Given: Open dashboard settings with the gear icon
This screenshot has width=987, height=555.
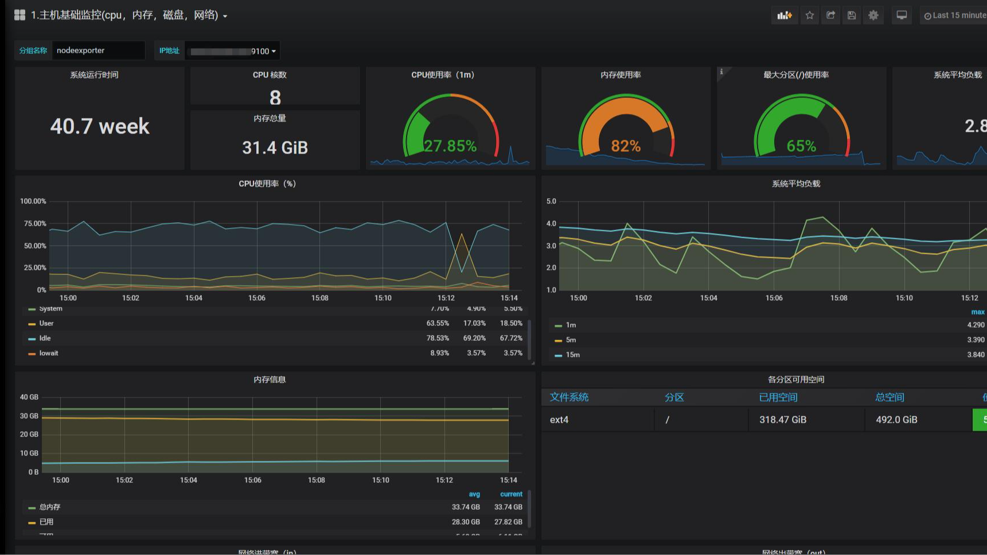Looking at the screenshot, I should coord(872,15).
